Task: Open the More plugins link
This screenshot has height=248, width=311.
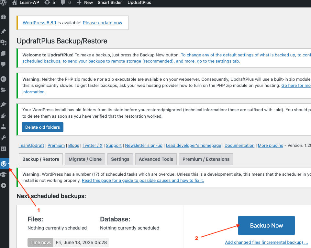Action: tap(270, 146)
